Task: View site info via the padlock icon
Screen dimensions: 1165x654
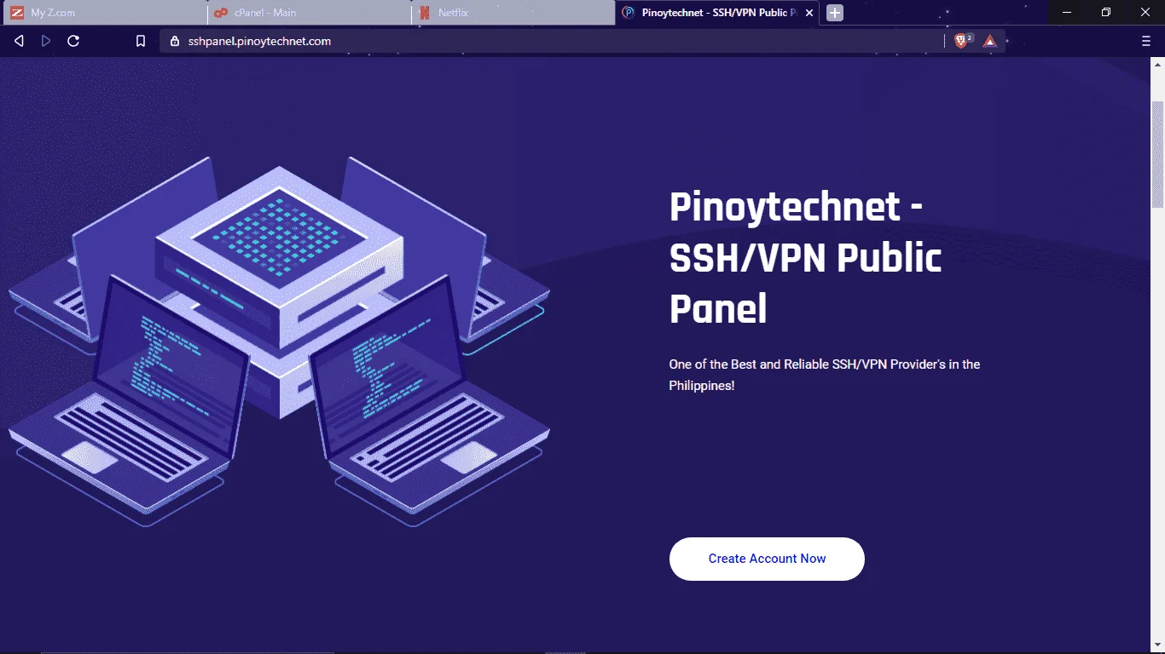Action: click(175, 41)
